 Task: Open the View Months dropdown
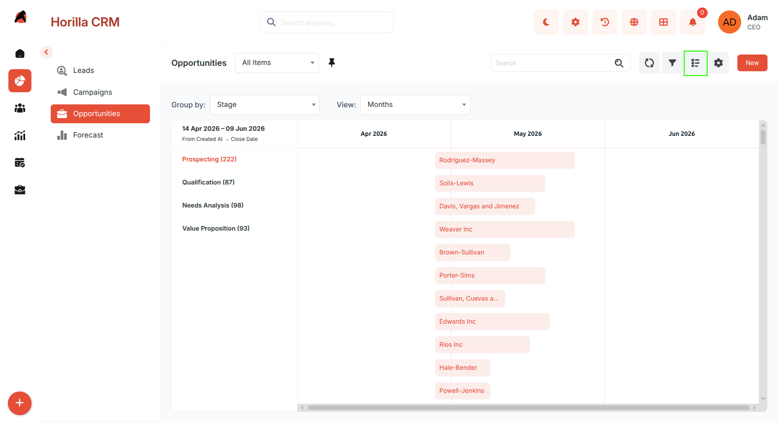[x=415, y=105]
